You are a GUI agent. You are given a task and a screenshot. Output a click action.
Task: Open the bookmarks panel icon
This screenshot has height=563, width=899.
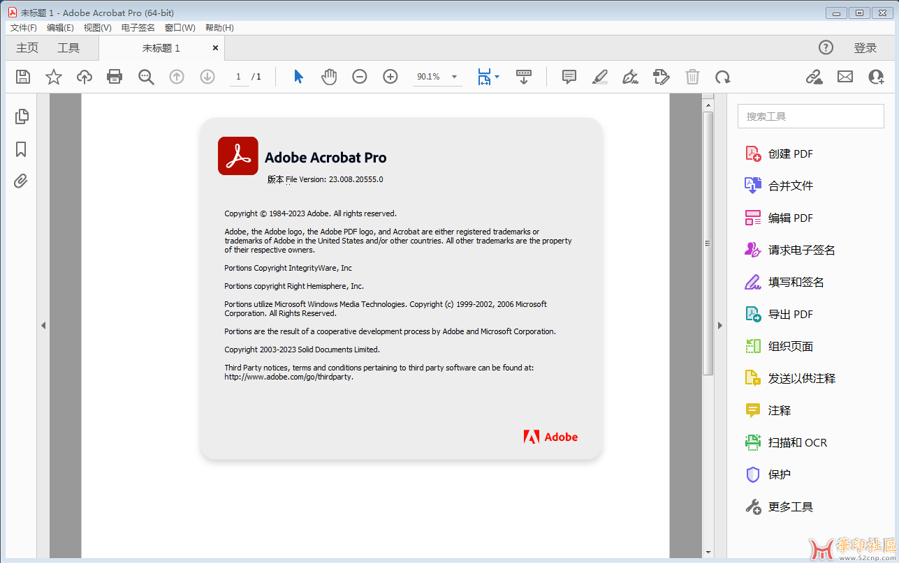(21, 149)
